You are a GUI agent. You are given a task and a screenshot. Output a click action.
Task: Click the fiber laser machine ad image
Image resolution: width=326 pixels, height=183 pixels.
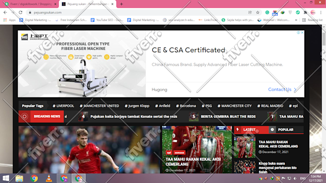82,64
